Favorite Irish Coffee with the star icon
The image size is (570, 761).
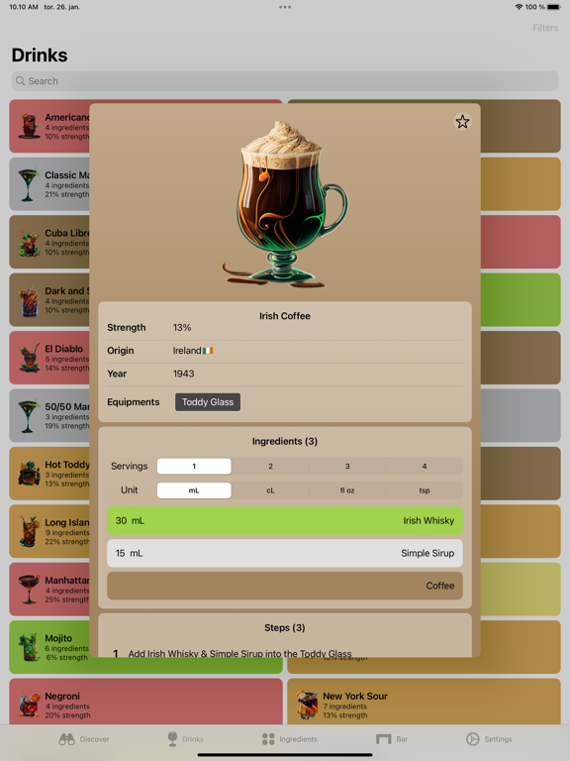tap(462, 121)
